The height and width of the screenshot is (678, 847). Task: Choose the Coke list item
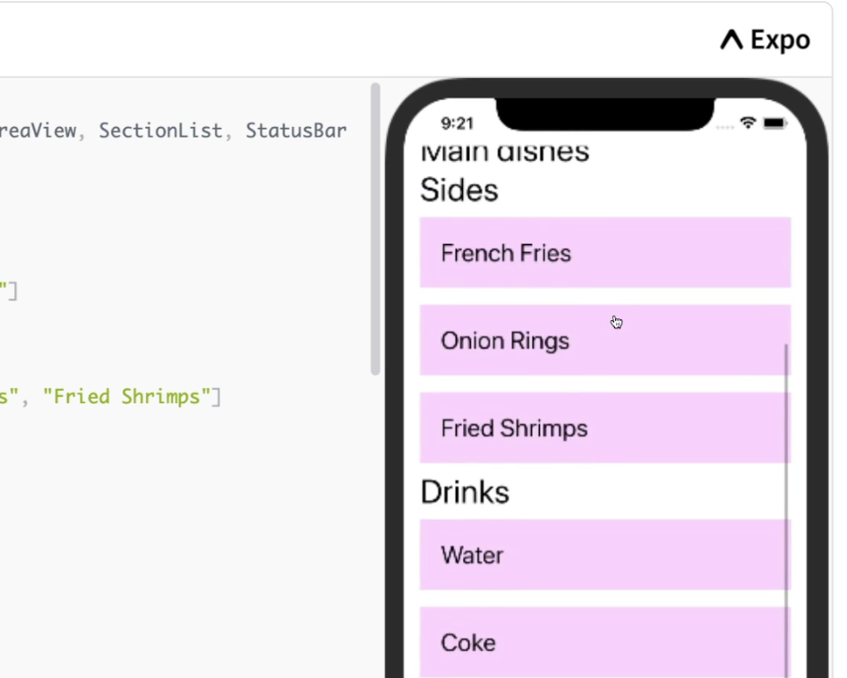605,642
